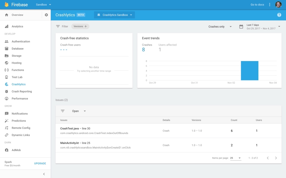Image resolution: width=286 pixels, height=178 pixels.
Task: Collapse the sidebar with the chevron
Action: (44, 174)
